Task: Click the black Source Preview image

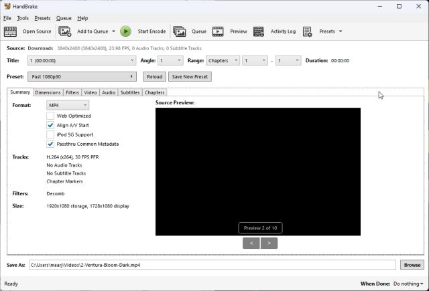Action: coord(258,172)
